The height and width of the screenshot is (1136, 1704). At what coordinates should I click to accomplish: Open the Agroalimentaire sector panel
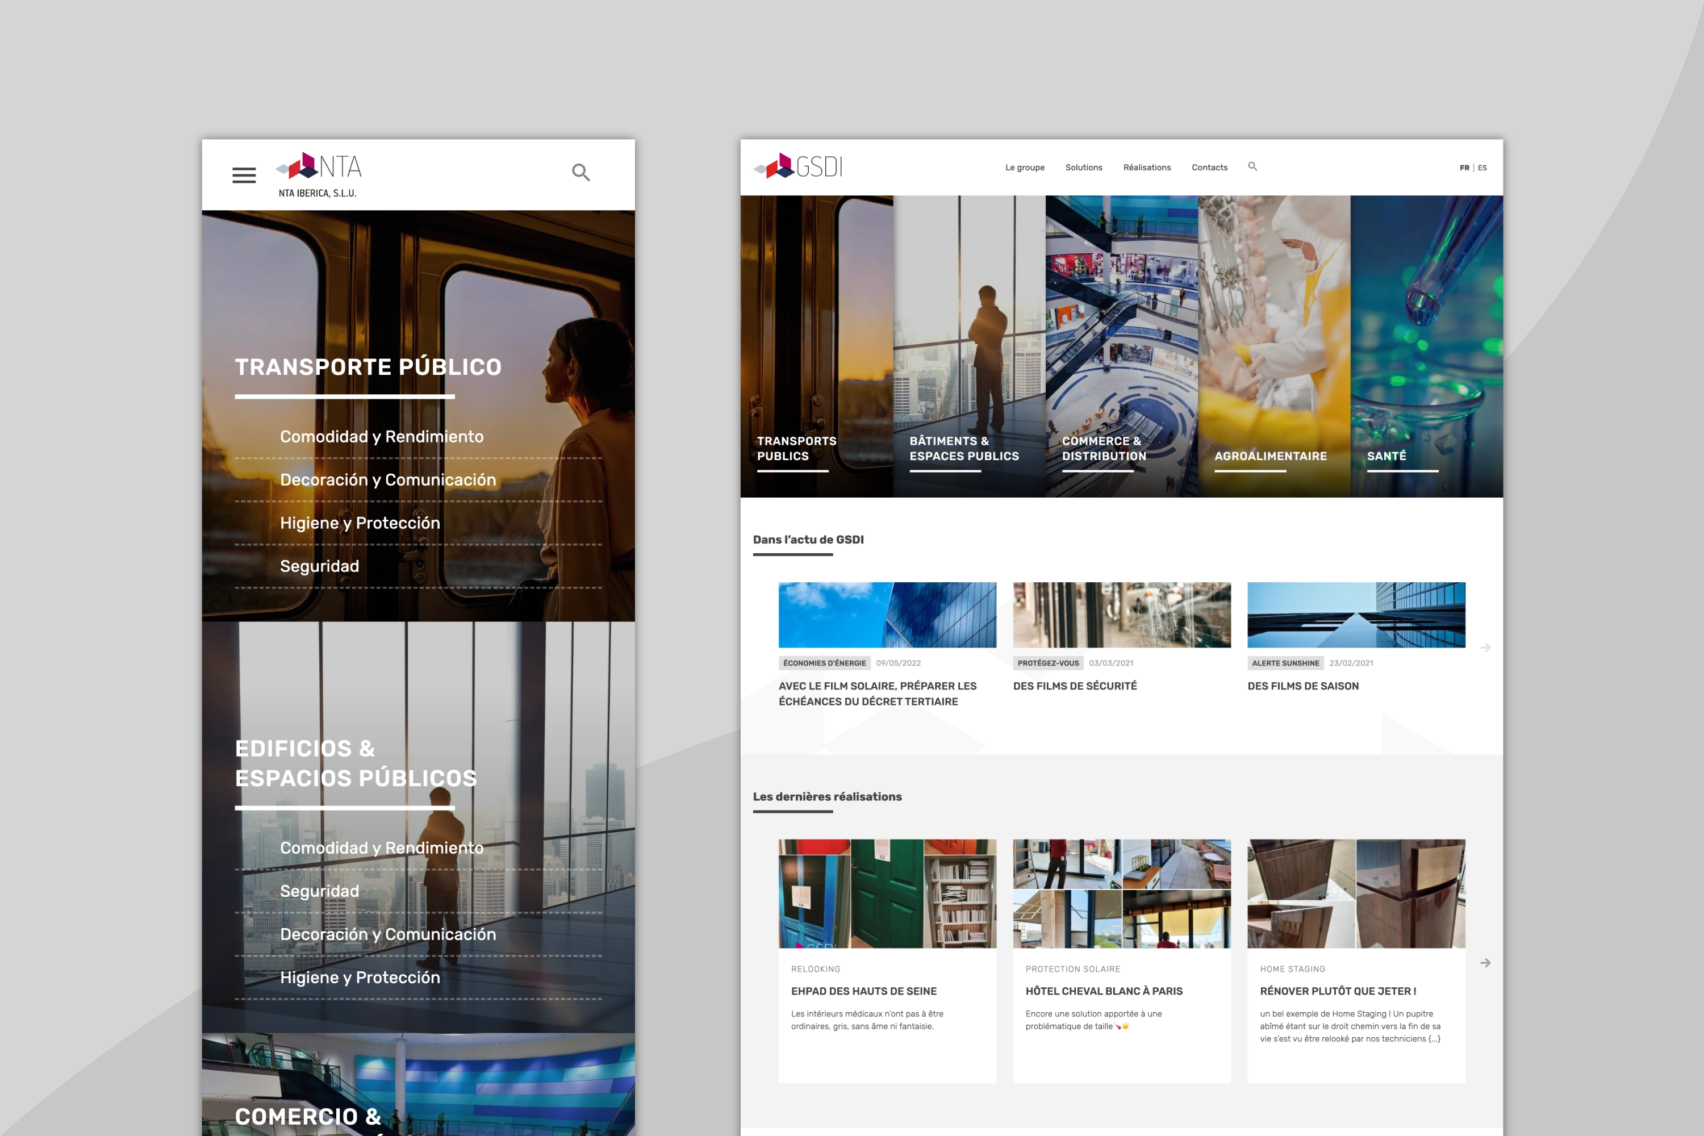[x=1273, y=346]
